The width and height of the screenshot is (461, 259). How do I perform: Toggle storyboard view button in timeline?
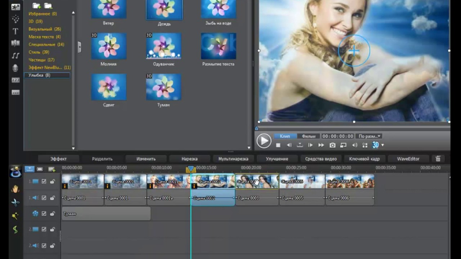[x=40, y=169]
